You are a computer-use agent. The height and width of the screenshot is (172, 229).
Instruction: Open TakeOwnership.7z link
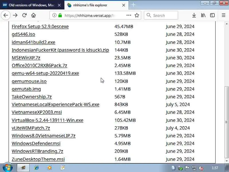(32, 97)
